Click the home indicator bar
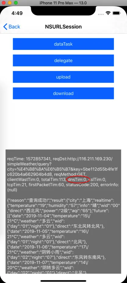This screenshot has width=127, height=283. [x=63, y=281]
